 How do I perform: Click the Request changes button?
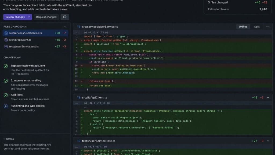(46, 17)
